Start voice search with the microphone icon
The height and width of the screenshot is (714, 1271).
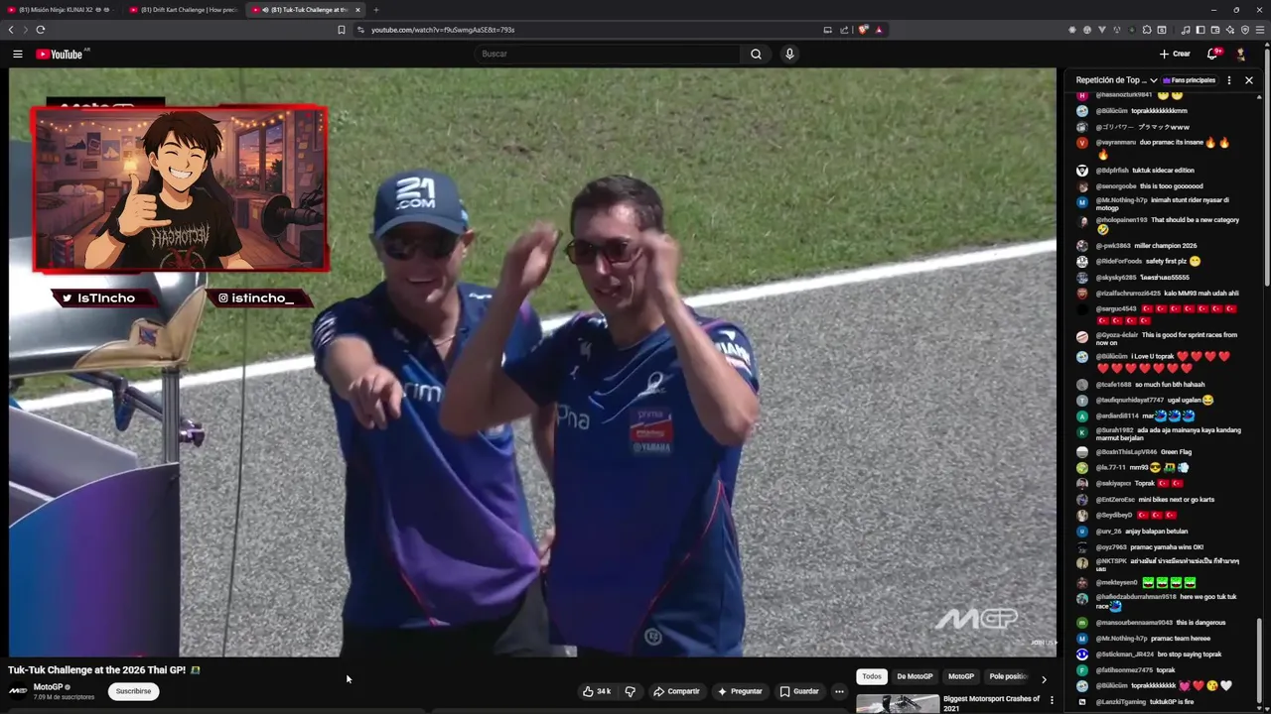[x=789, y=55]
